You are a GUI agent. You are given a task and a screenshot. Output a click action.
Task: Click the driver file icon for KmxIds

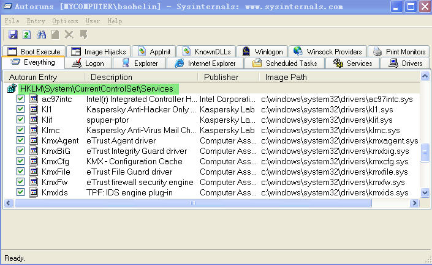tap(34, 192)
